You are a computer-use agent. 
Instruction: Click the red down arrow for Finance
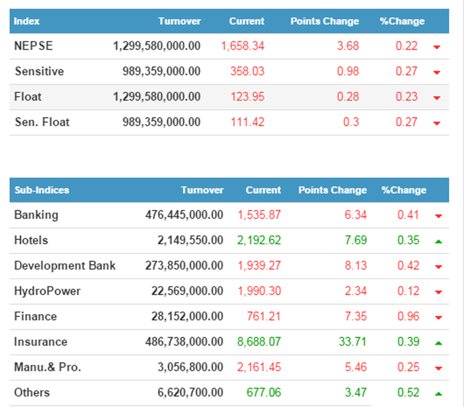(x=438, y=318)
